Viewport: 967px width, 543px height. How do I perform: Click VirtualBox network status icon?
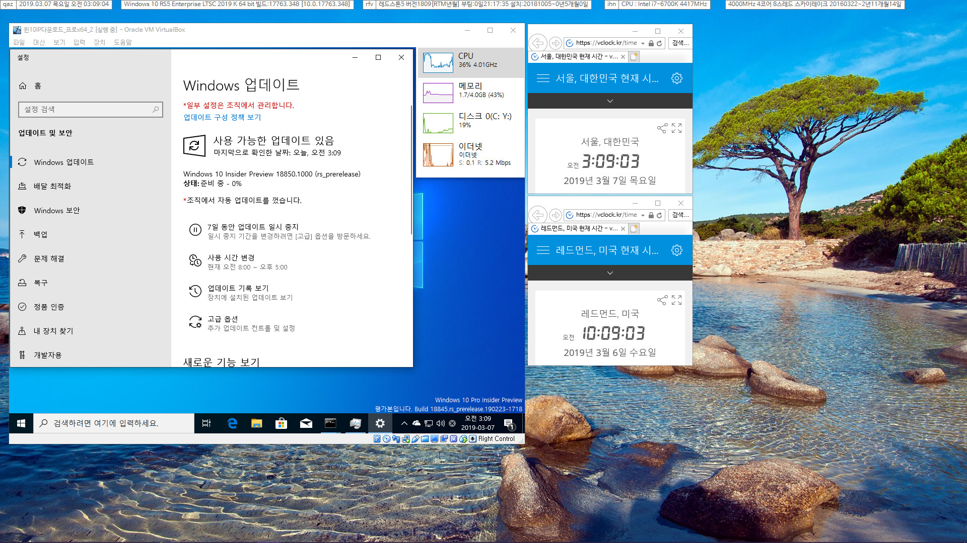click(x=405, y=438)
